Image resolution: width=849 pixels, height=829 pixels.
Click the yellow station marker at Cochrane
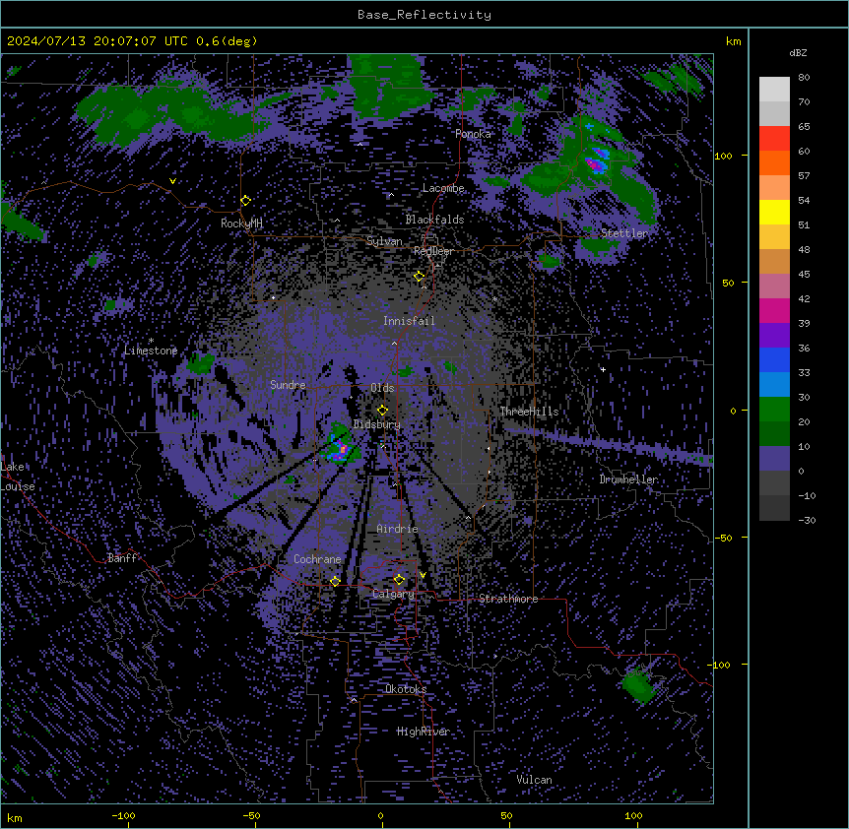335,581
